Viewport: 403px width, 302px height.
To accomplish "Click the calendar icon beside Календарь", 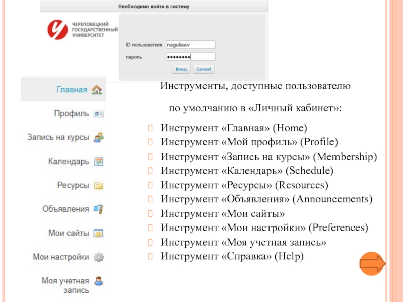I will 99,162.
